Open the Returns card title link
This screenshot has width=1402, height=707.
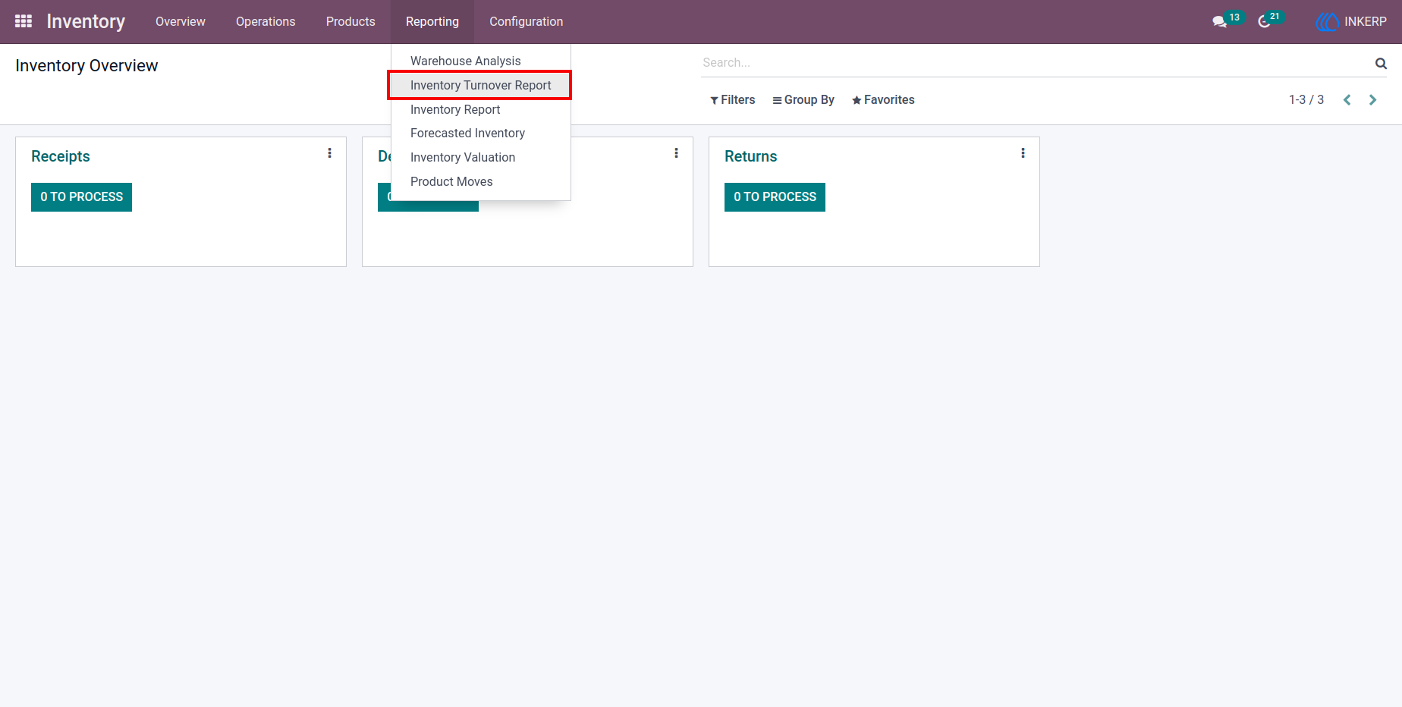point(751,156)
